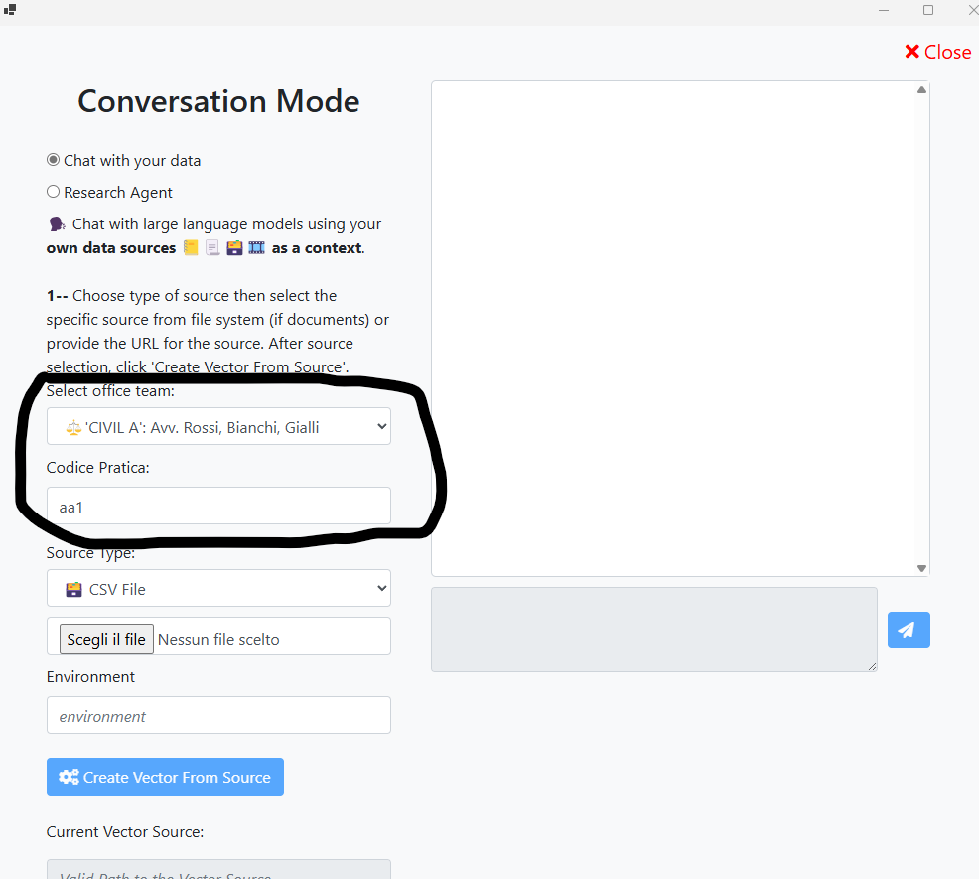Click Create Vector From Source button
979x879 pixels.
(165, 777)
